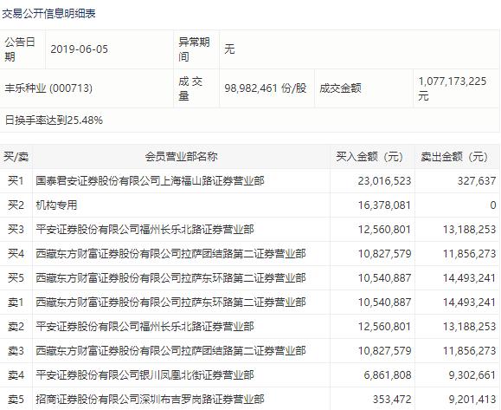Select the 卖3 row label
The image size is (501, 410).
16,351
